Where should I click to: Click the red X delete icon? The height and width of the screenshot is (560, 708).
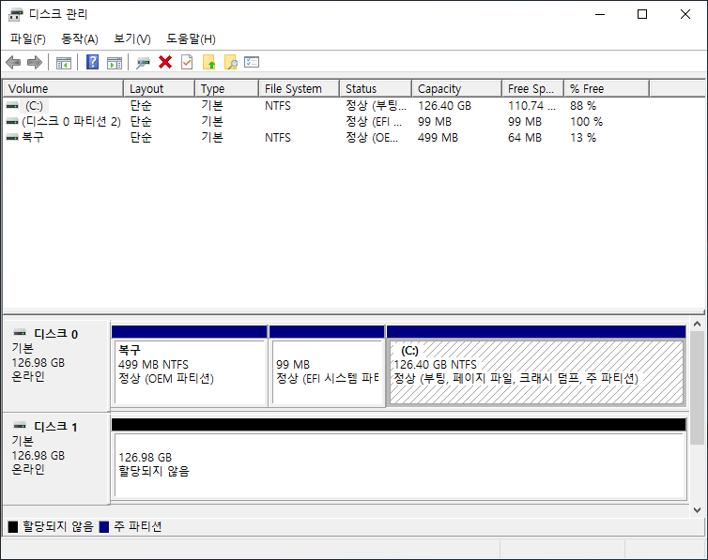[165, 62]
